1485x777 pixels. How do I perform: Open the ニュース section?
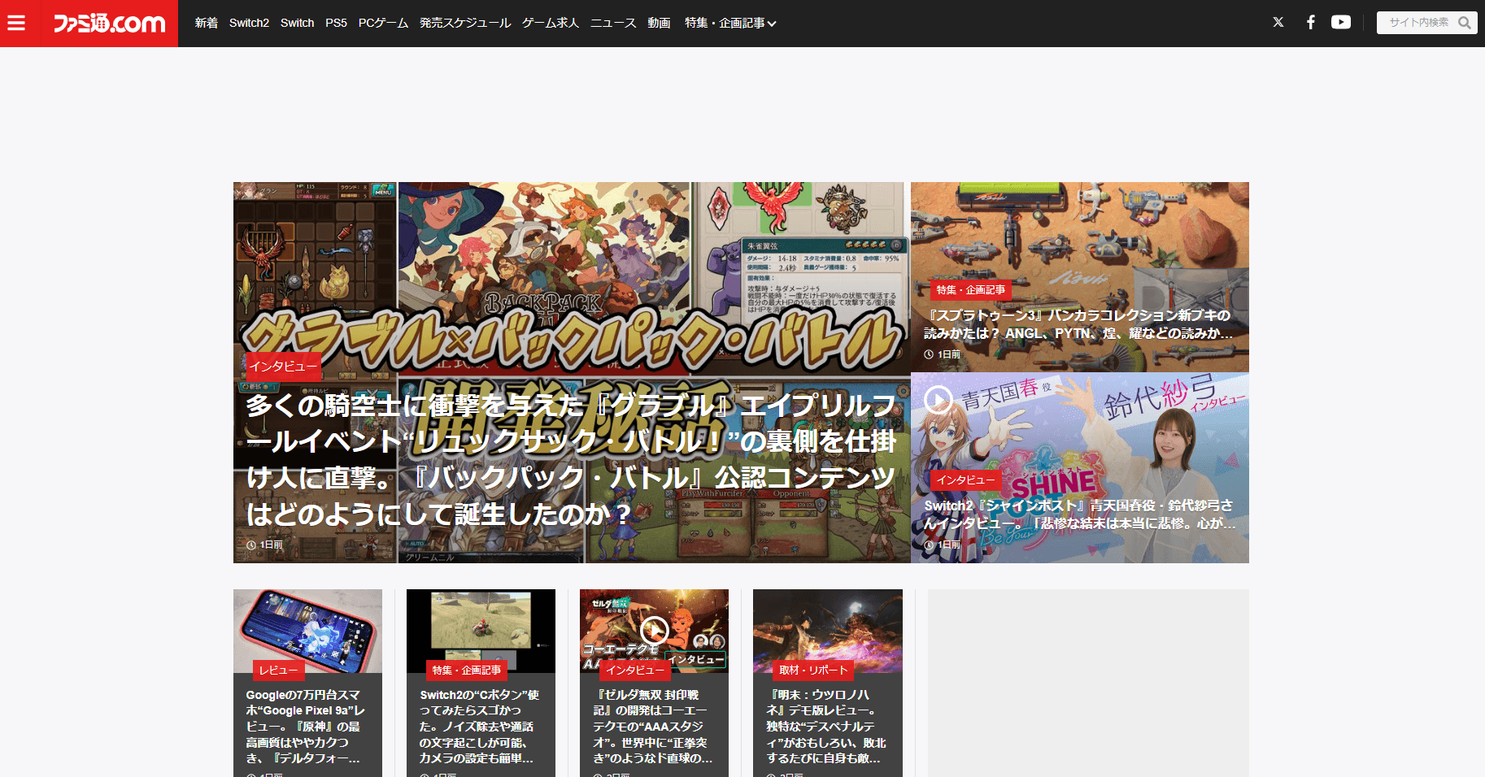coord(613,24)
